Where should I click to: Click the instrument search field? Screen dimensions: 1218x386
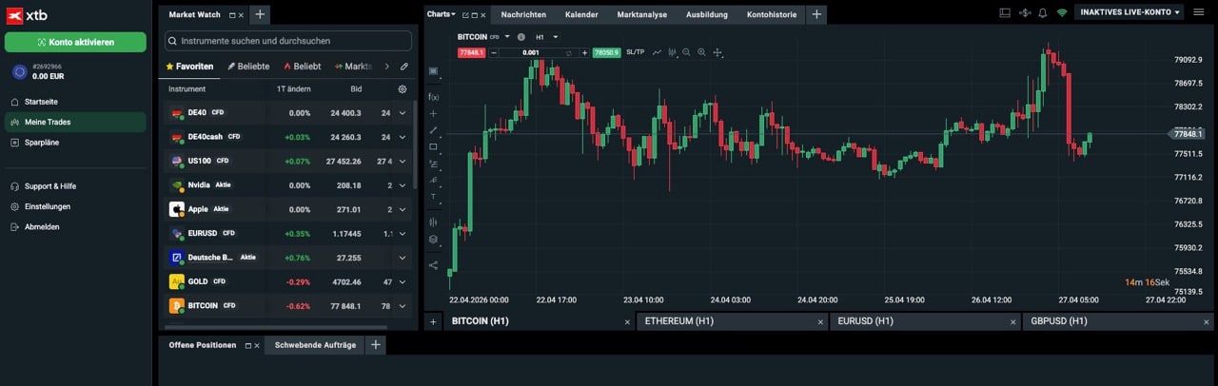coord(288,41)
